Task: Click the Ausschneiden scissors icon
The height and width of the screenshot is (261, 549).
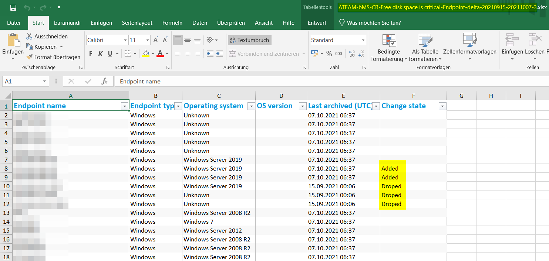Action: coord(30,37)
